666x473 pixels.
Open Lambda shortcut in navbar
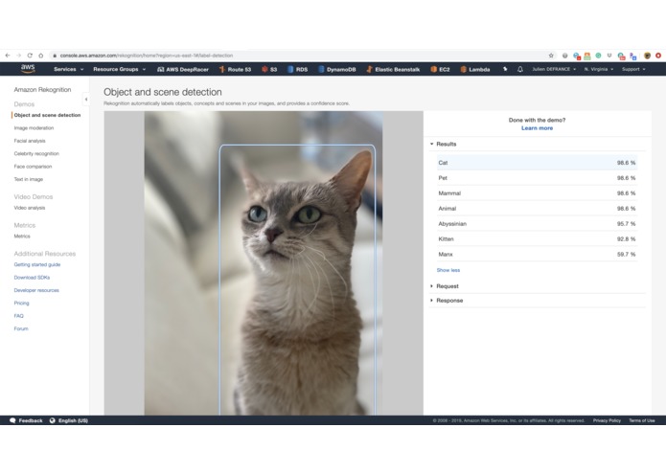coord(475,69)
